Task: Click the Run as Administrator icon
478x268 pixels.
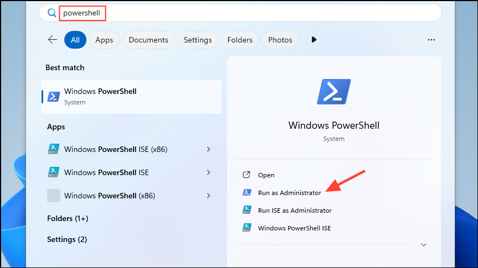Action: tap(247, 192)
